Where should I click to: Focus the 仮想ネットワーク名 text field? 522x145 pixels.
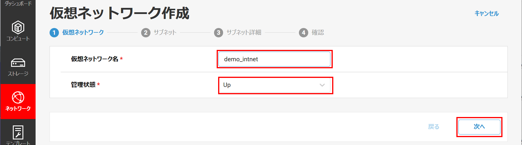[x=274, y=59]
